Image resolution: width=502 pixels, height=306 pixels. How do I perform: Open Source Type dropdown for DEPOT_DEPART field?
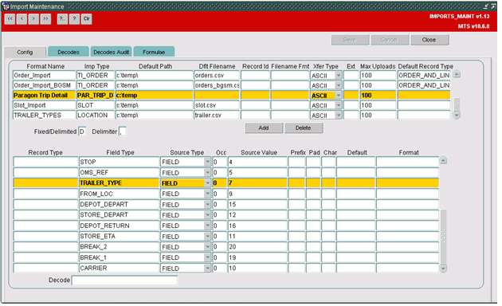click(x=207, y=204)
